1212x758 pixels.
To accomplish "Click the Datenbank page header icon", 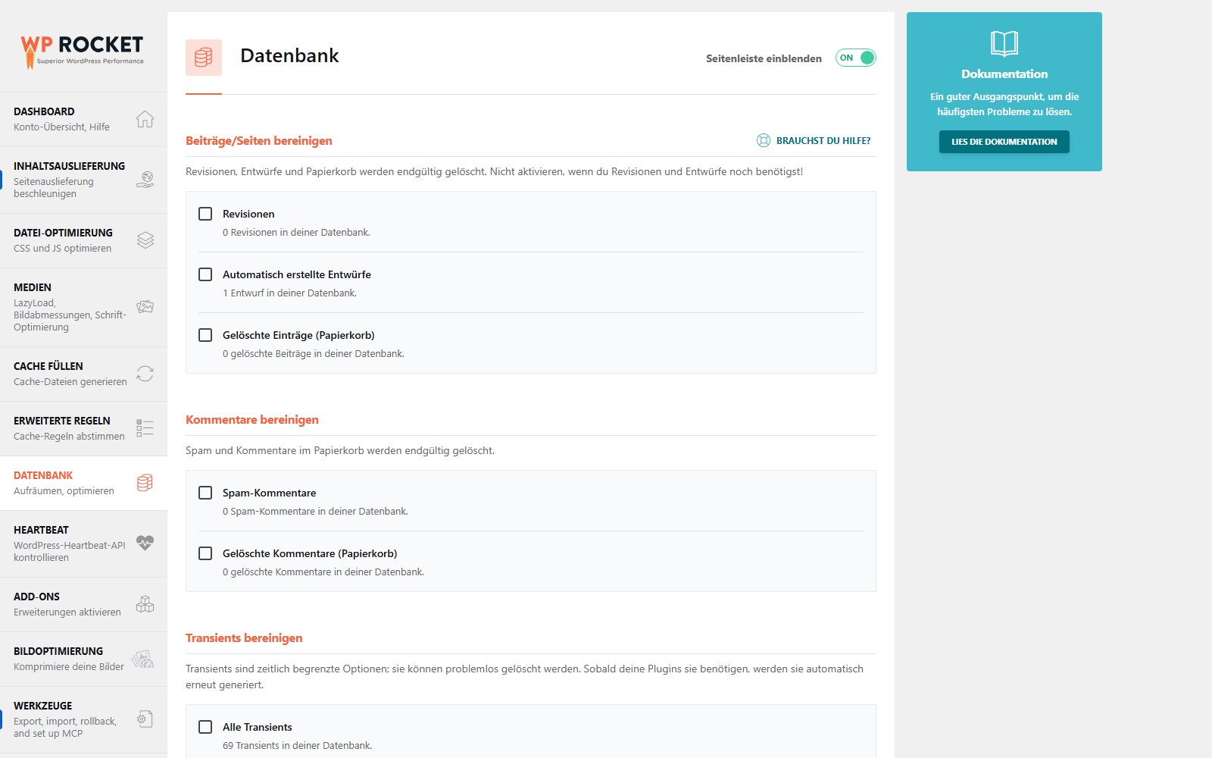I will pyautogui.click(x=204, y=58).
